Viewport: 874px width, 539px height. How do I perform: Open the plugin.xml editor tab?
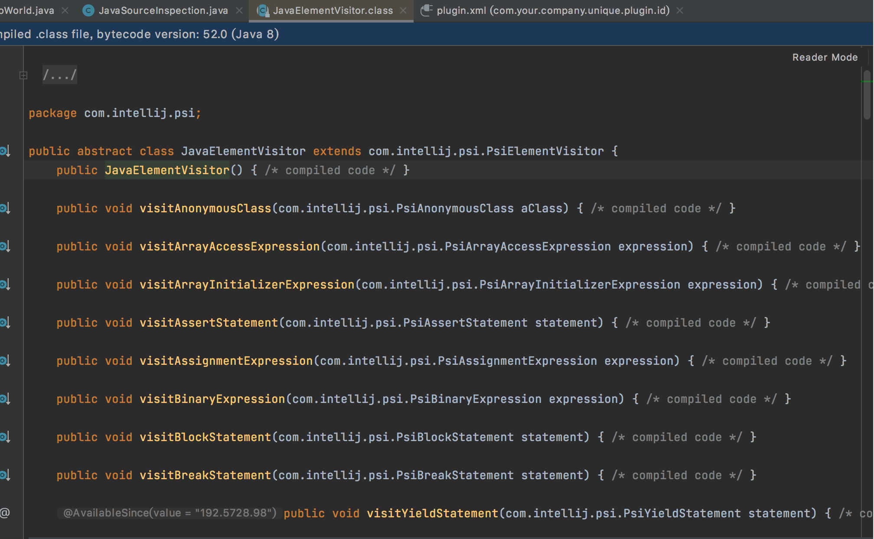point(553,10)
